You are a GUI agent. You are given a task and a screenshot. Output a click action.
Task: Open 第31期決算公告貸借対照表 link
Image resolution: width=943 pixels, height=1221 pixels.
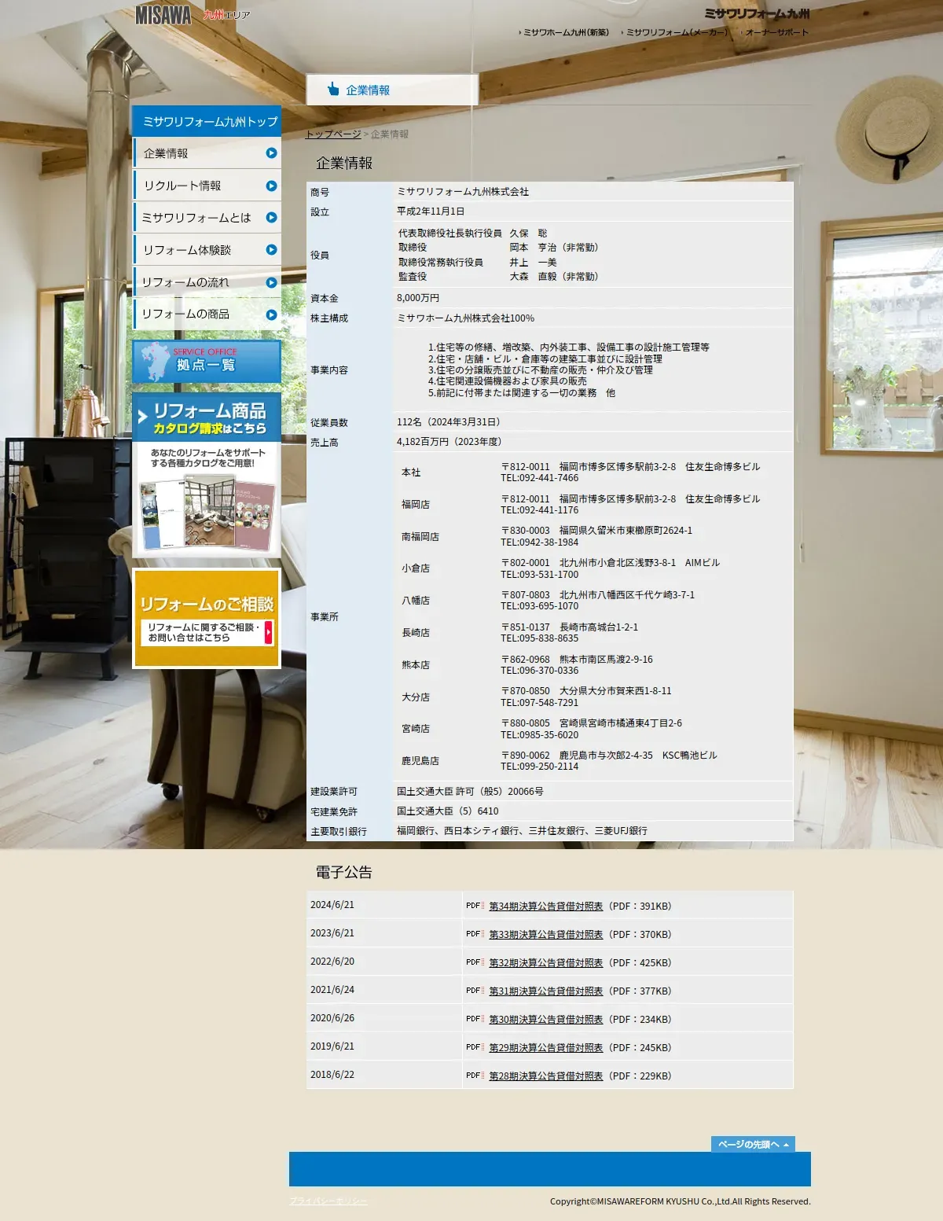coord(546,991)
